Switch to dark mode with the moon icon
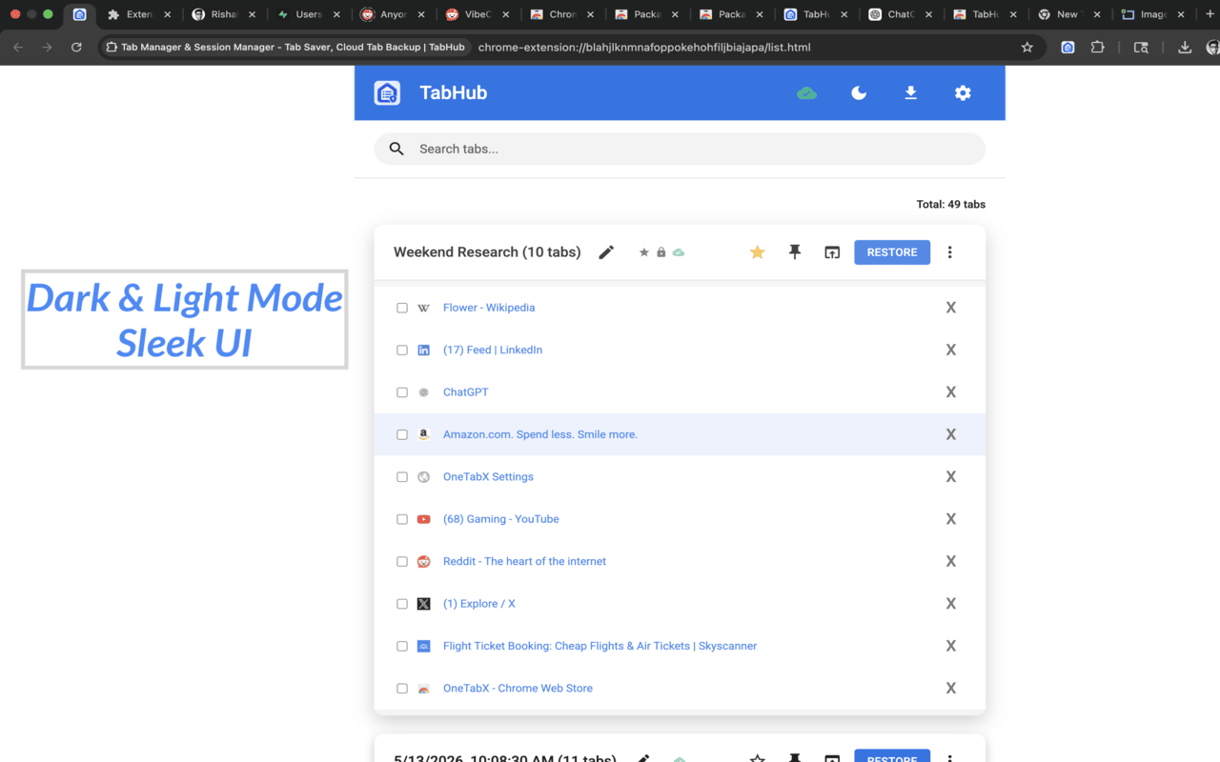This screenshot has width=1220, height=762. pos(859,93)
